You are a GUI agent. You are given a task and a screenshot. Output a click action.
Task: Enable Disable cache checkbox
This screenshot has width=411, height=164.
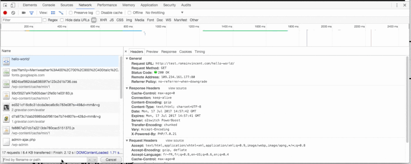98,12
